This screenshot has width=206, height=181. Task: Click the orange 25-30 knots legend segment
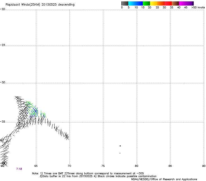(161, 3)
